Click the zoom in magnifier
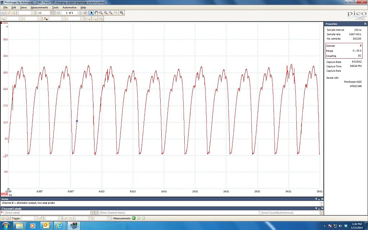The height and width of the screenshot is (230, 368). point(106,13)
